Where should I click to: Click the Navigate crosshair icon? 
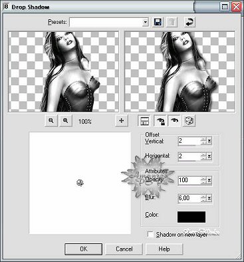pos(122,120)
